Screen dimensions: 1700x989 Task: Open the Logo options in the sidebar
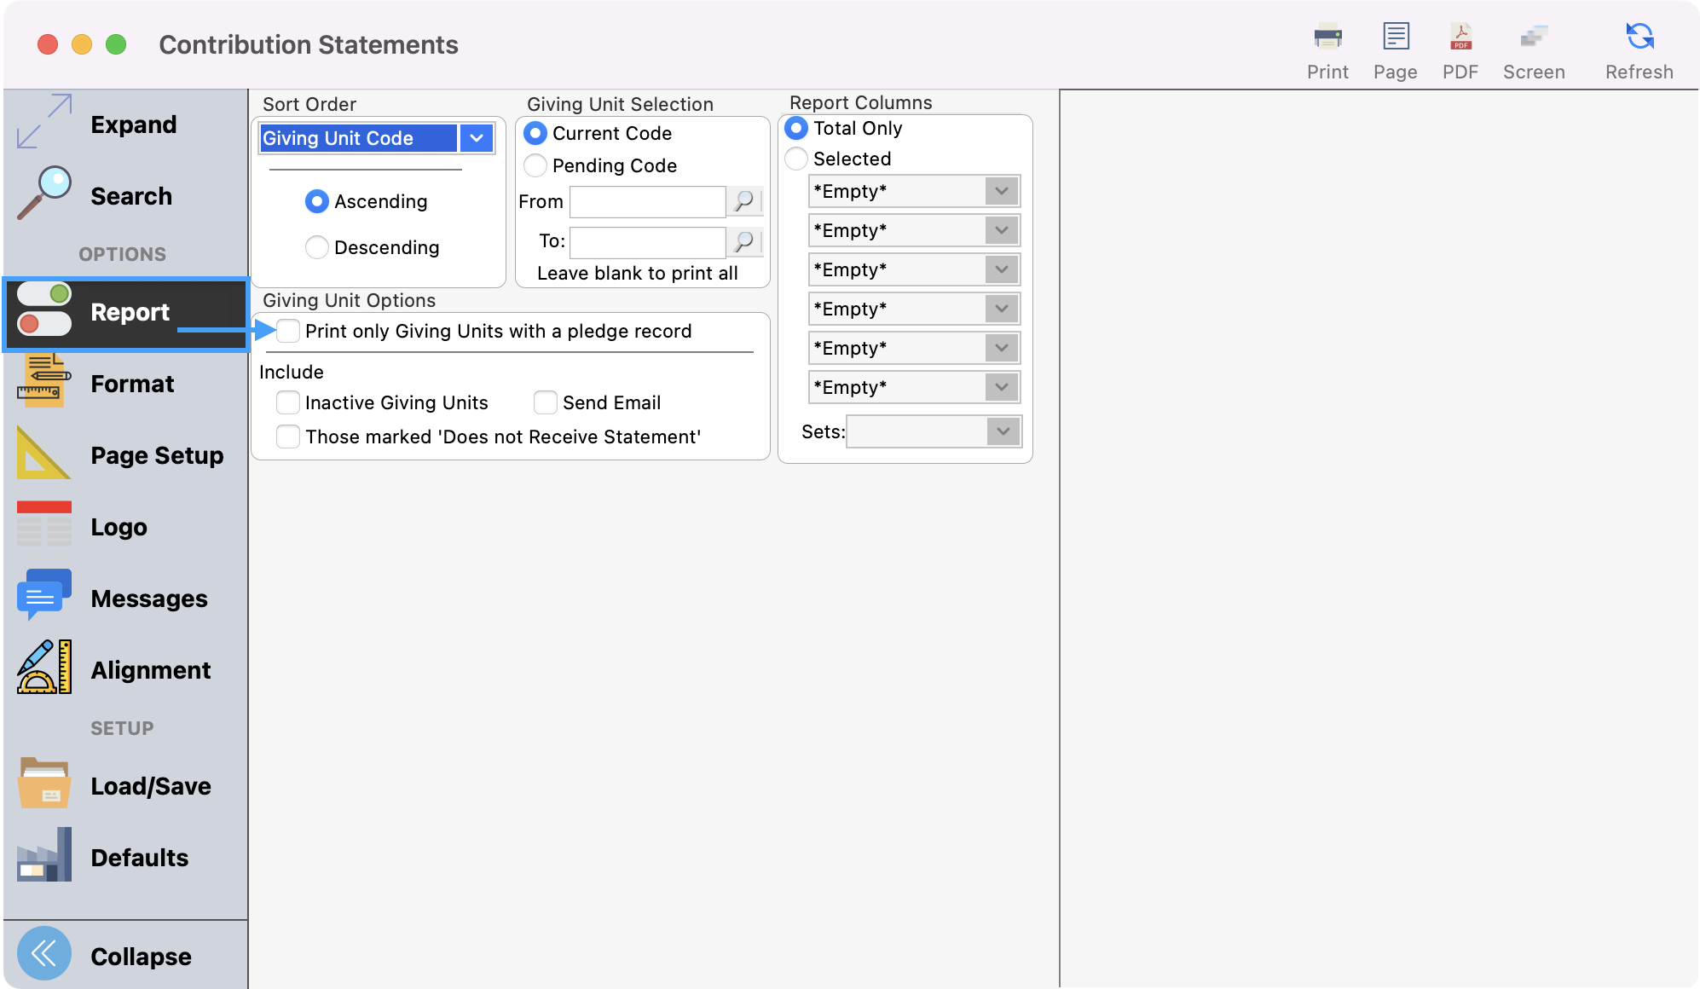pyautogui.click(x=119, y=527)
